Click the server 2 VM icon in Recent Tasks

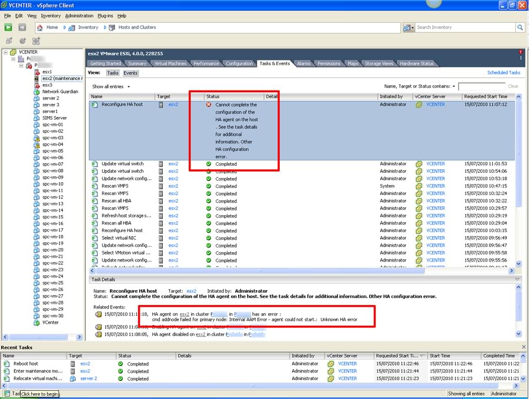coord(72,379)
